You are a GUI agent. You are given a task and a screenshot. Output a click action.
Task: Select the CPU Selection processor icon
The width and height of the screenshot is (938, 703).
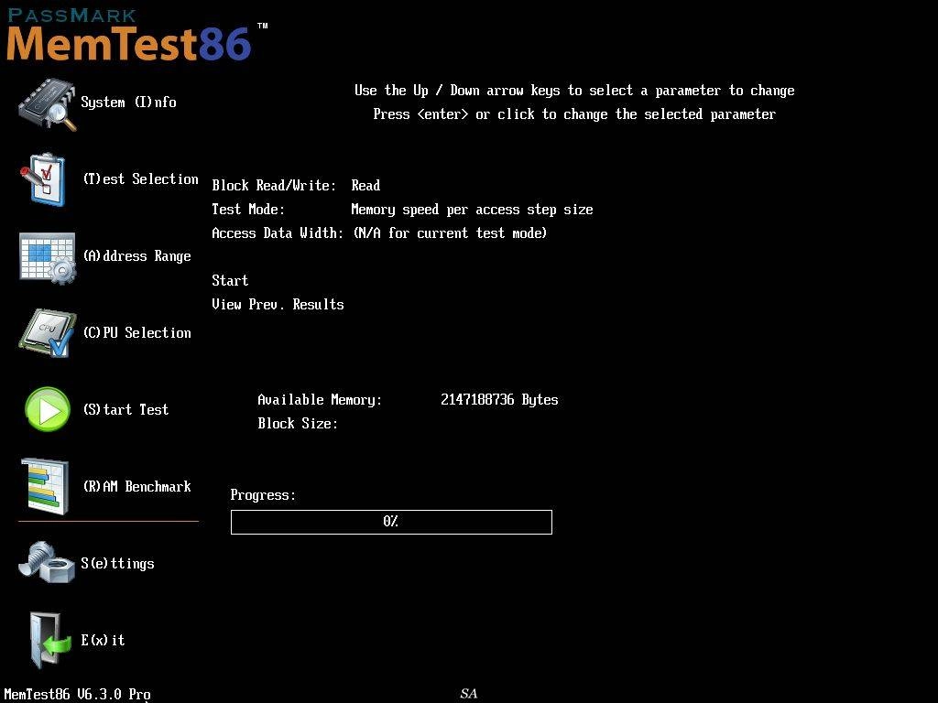[x=48, y=333]
